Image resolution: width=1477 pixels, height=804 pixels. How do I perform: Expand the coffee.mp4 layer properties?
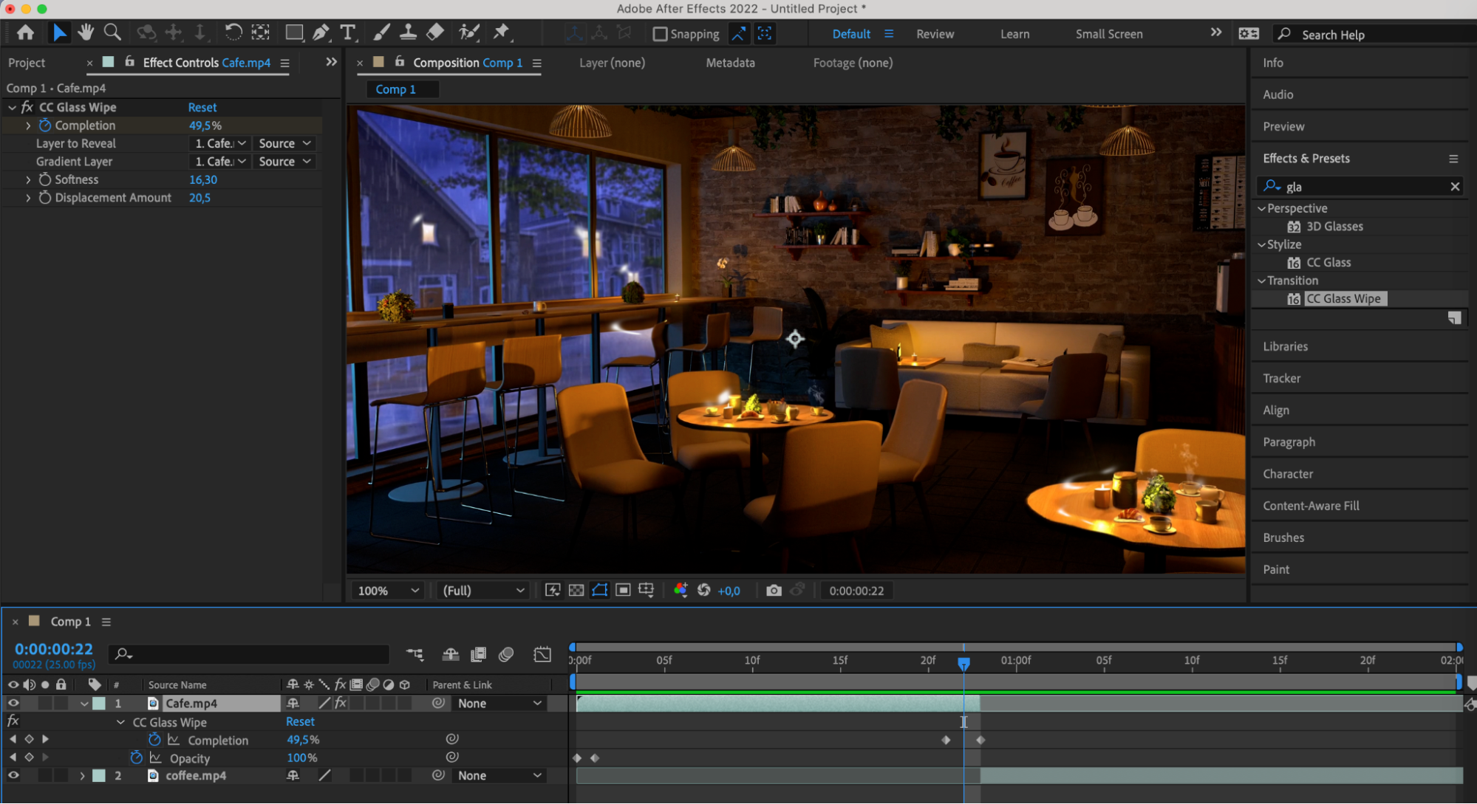(x=82, y=776)
